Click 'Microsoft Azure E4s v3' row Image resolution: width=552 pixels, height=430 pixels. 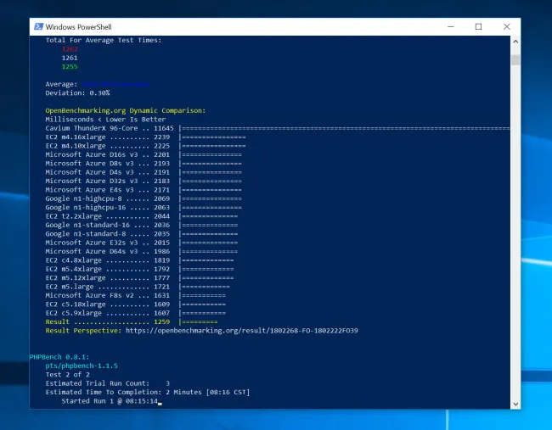point(144,189)
